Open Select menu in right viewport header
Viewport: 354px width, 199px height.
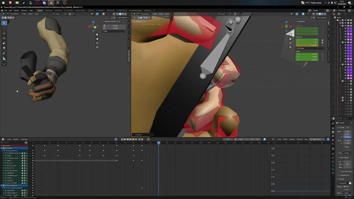tap(161, 14)
